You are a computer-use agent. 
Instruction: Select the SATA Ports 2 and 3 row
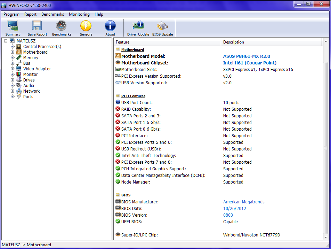pos(218,116)
